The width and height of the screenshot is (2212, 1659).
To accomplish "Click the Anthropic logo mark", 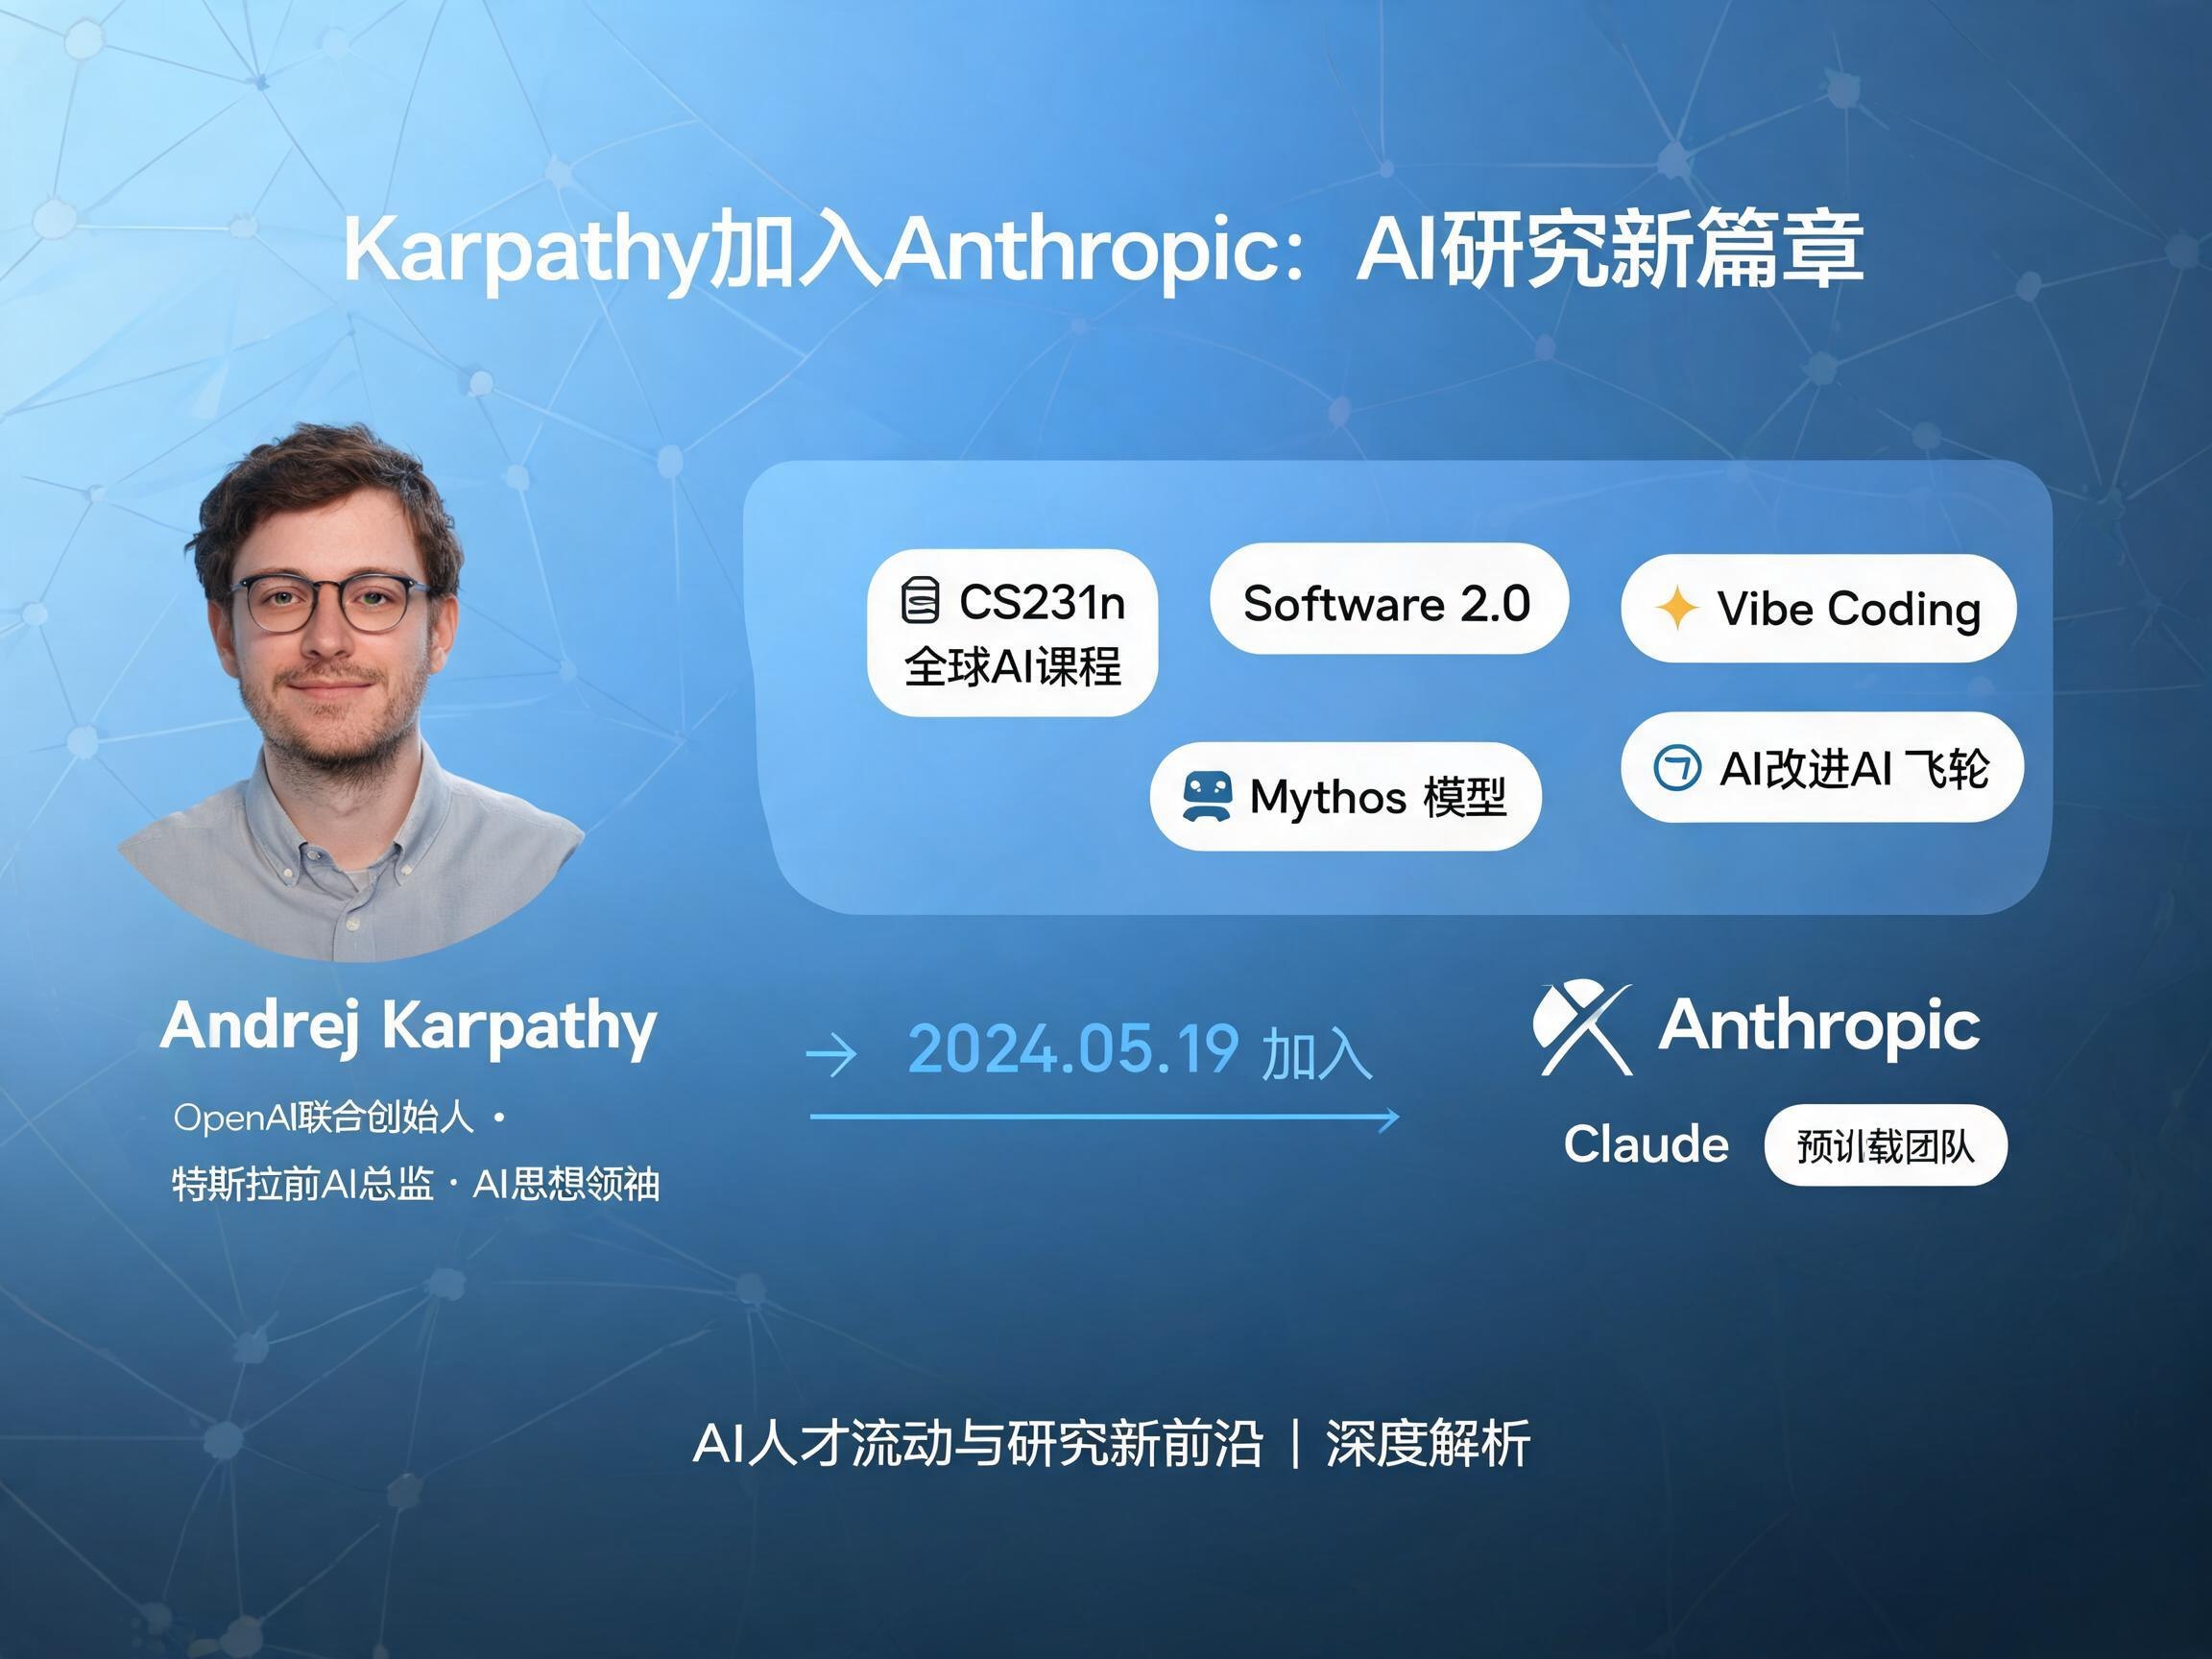I will [1582, 1029].
